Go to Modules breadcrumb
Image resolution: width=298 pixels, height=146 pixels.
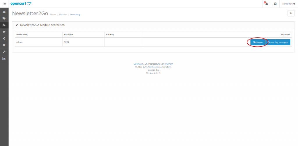pyautogui.click(x=63, y=14)
